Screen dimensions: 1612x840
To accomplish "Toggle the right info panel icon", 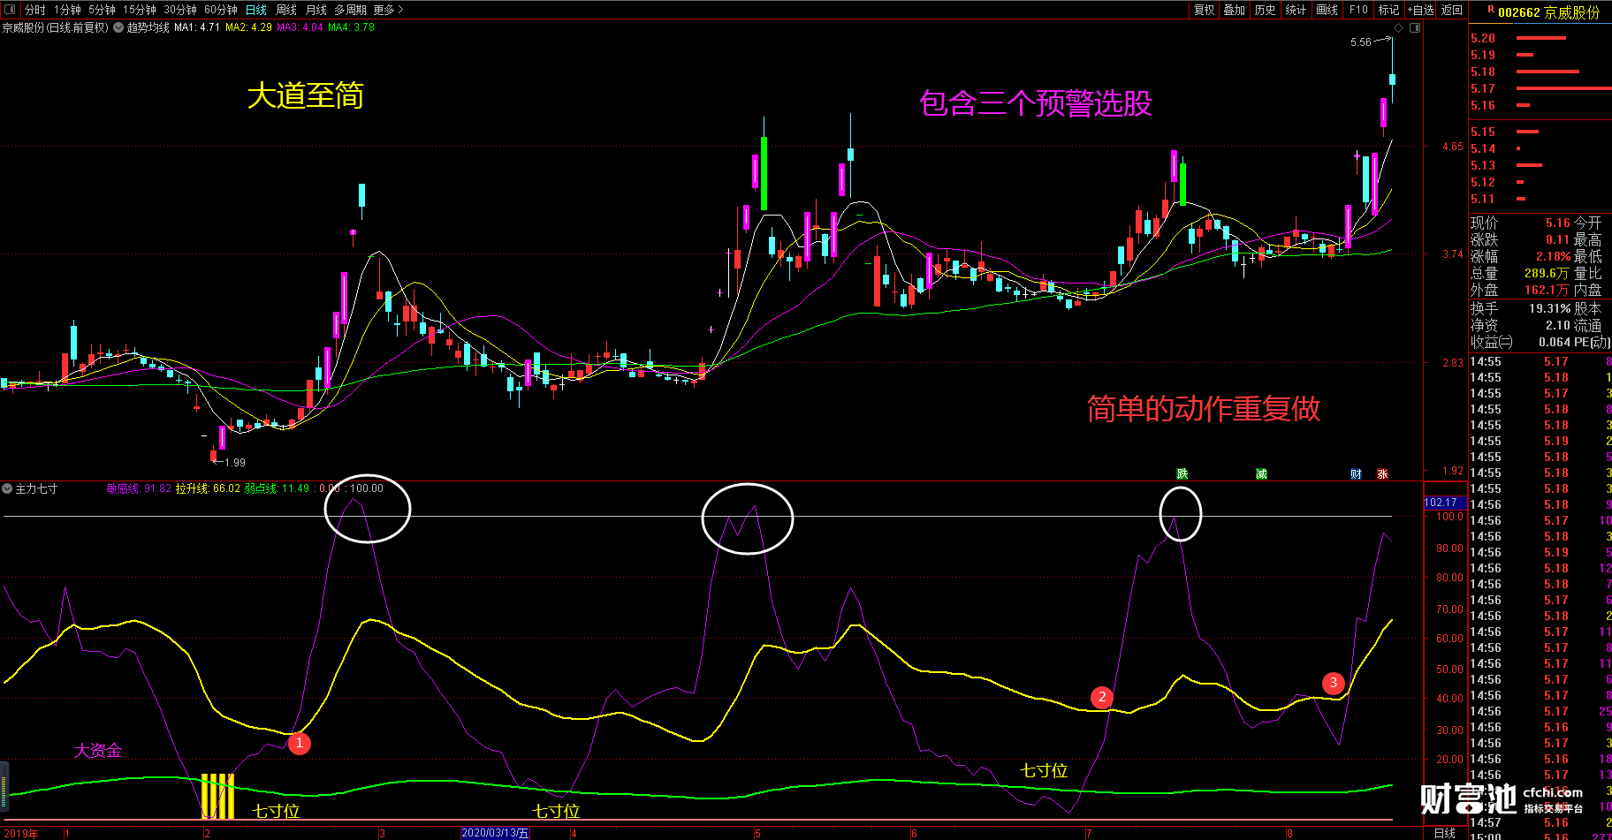I will 1415,28.
